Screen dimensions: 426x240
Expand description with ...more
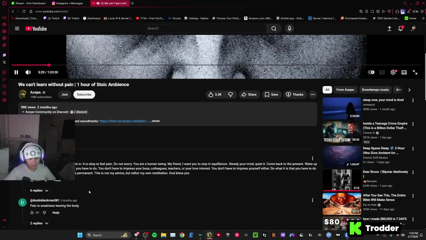[x=154, y=121]
